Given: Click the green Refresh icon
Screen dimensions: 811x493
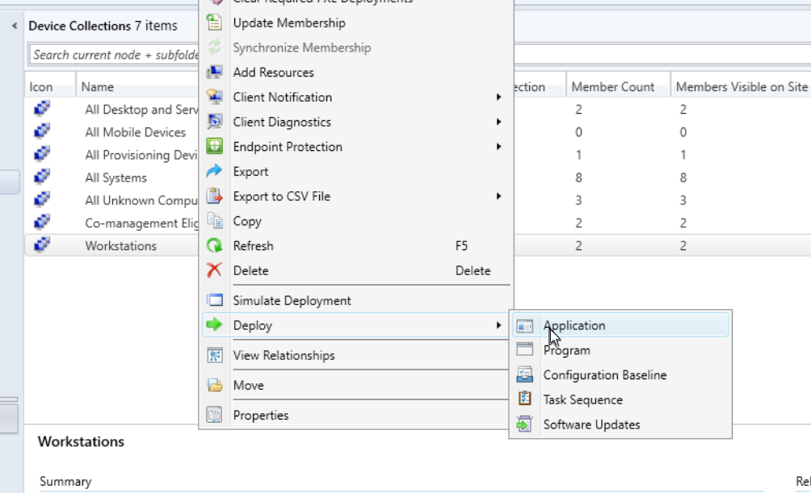Looking at the screenshot, I should (x=214, y=246).
